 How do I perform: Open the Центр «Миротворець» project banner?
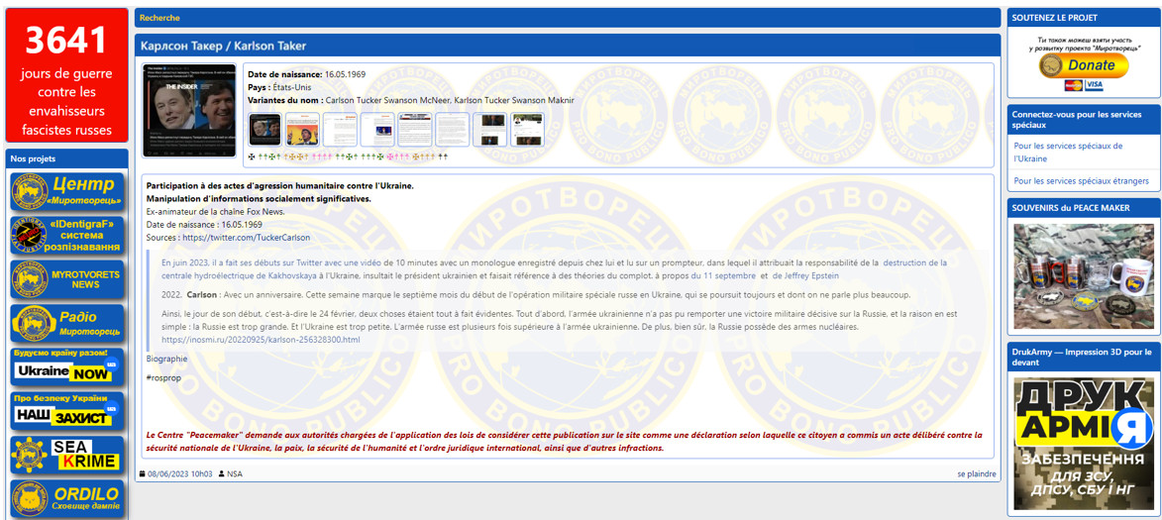[67, 191]
